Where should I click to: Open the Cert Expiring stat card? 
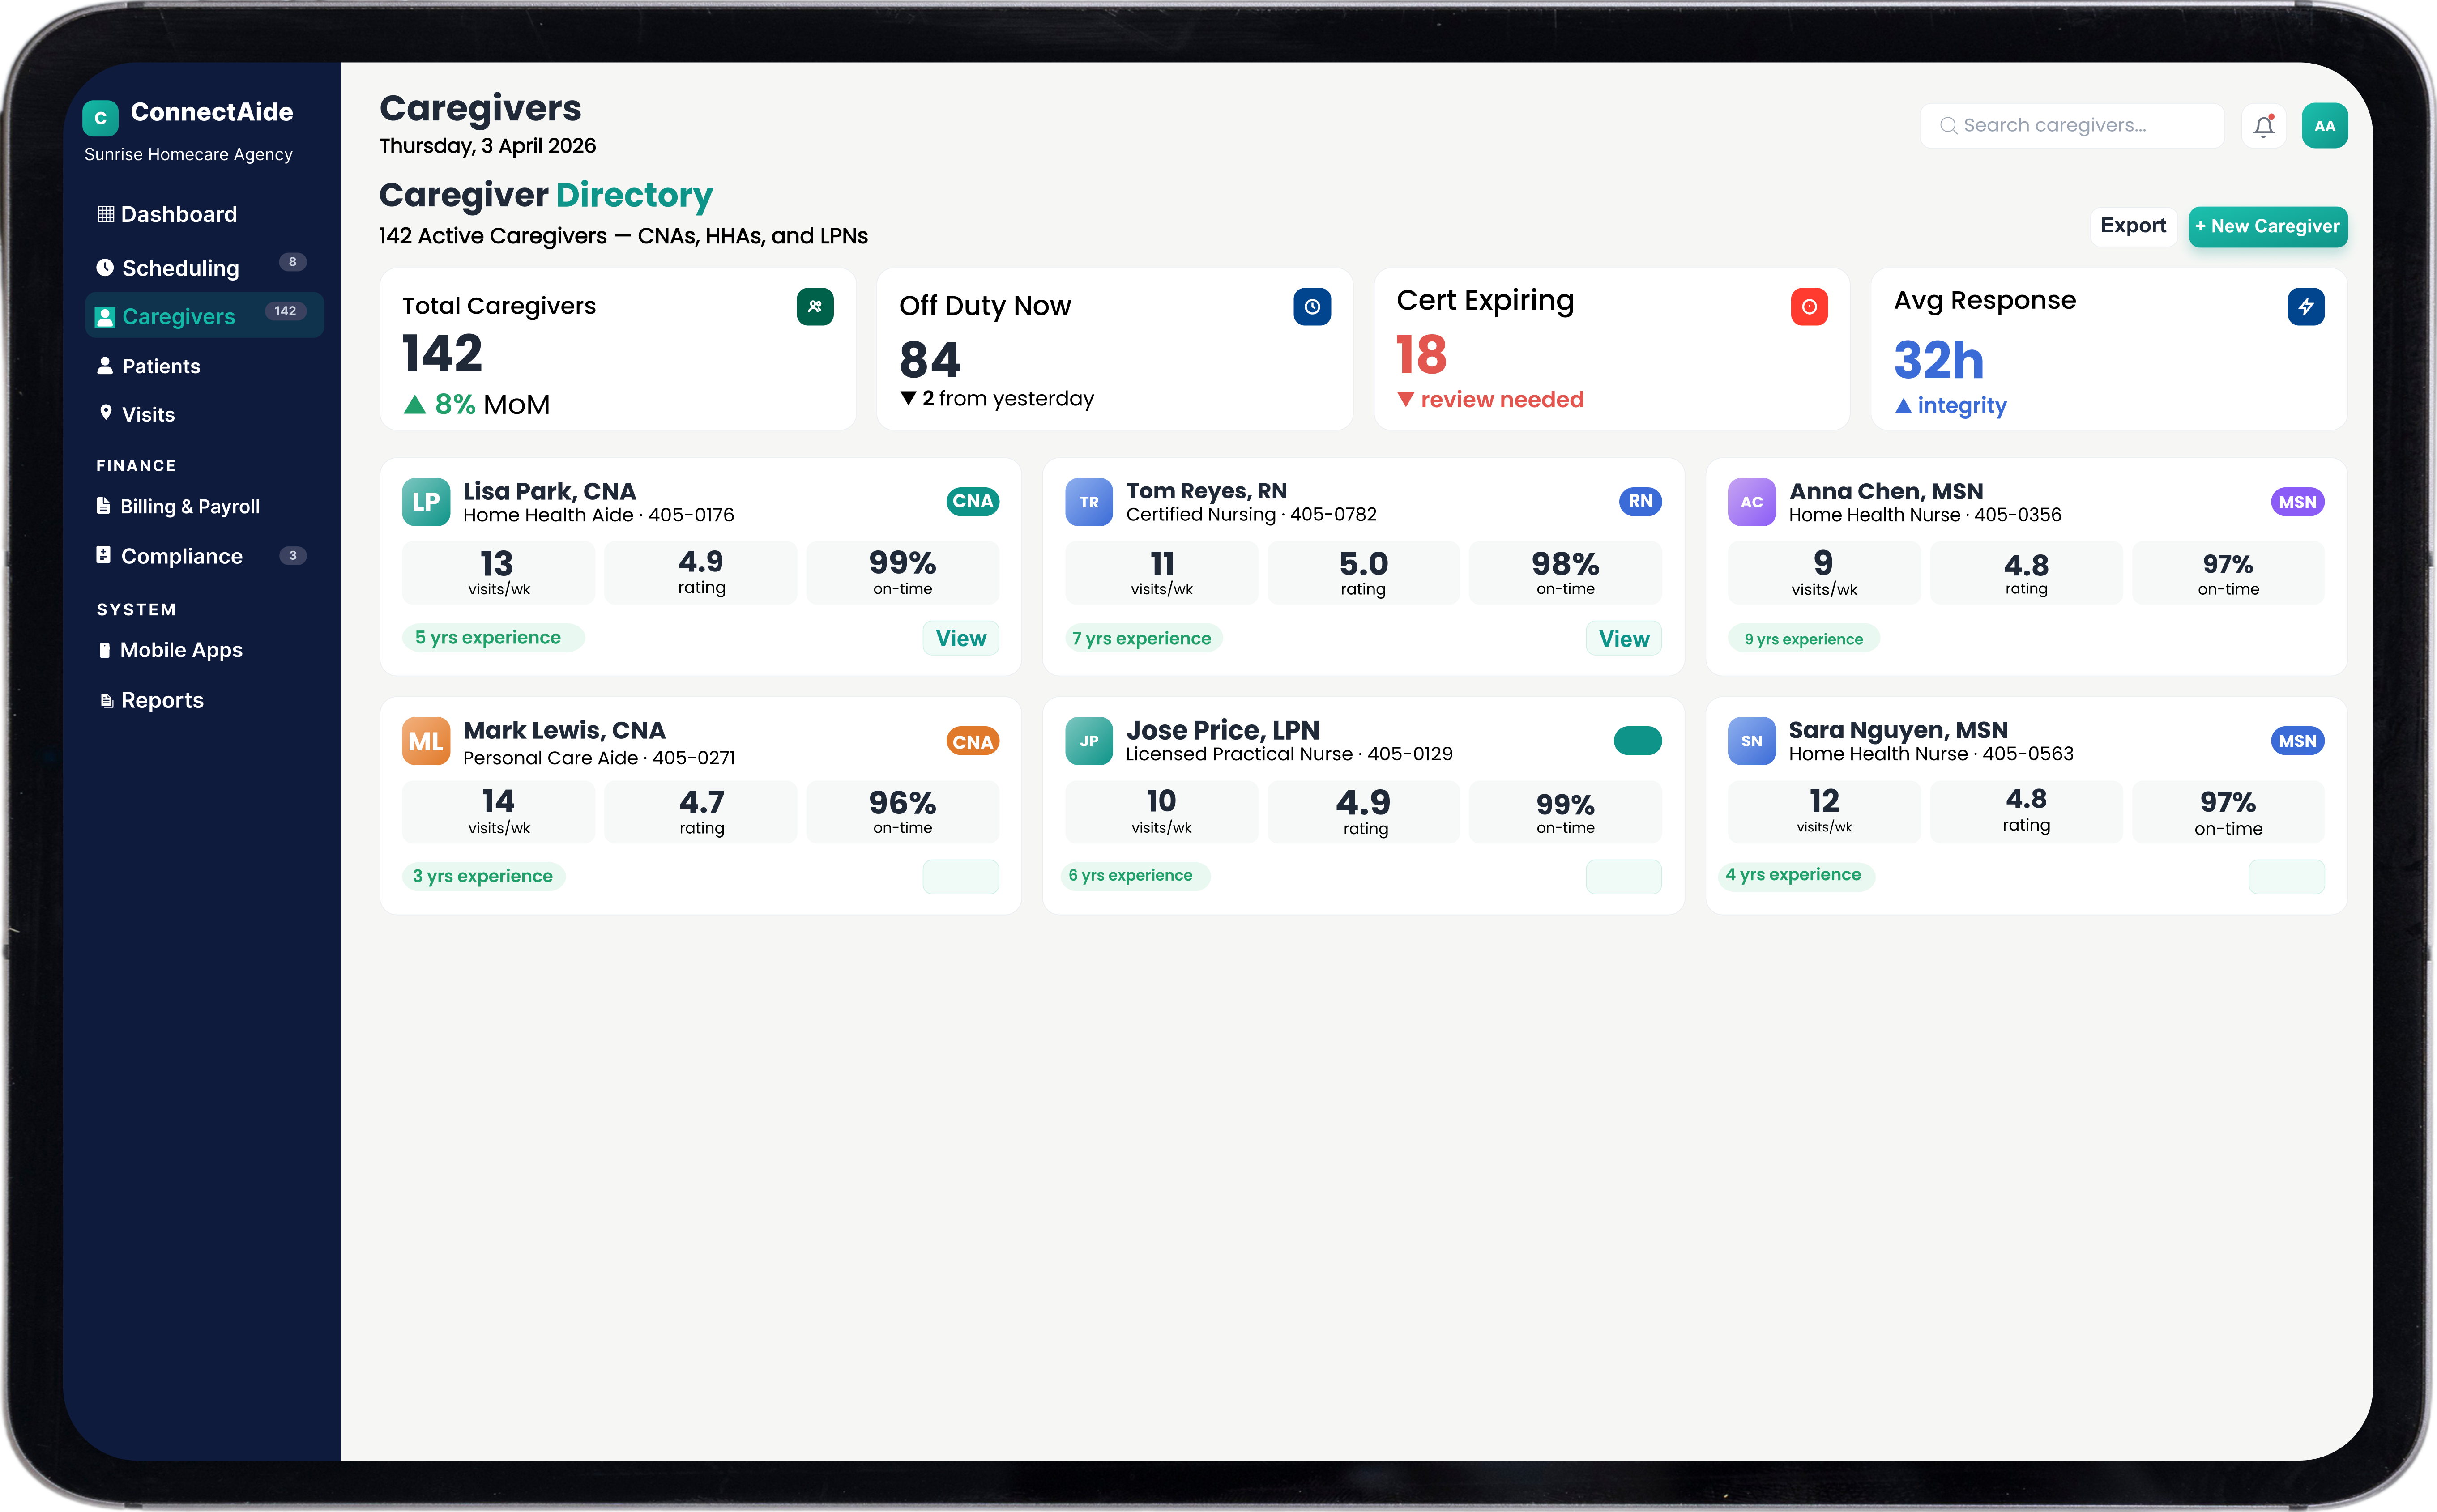1612,349
